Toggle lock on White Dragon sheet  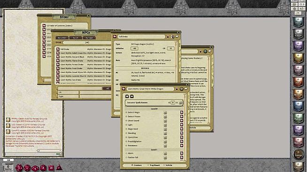[177, 89]
